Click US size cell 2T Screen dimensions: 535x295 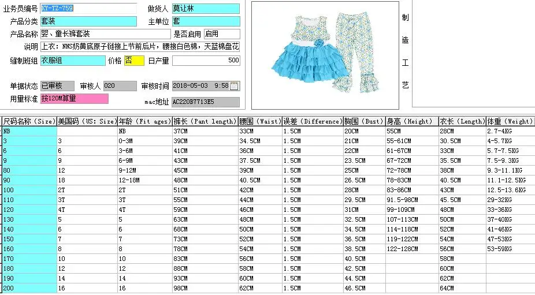(87, 191)
